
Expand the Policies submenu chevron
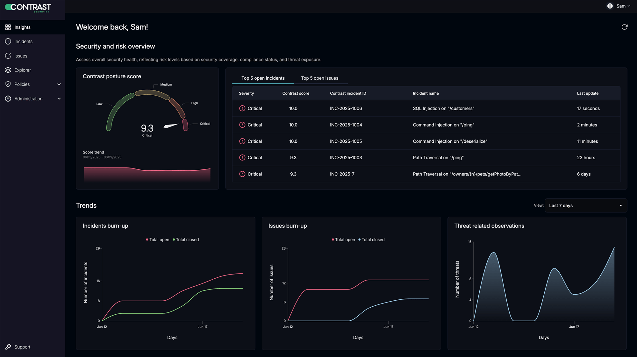(x=59, y=84)
